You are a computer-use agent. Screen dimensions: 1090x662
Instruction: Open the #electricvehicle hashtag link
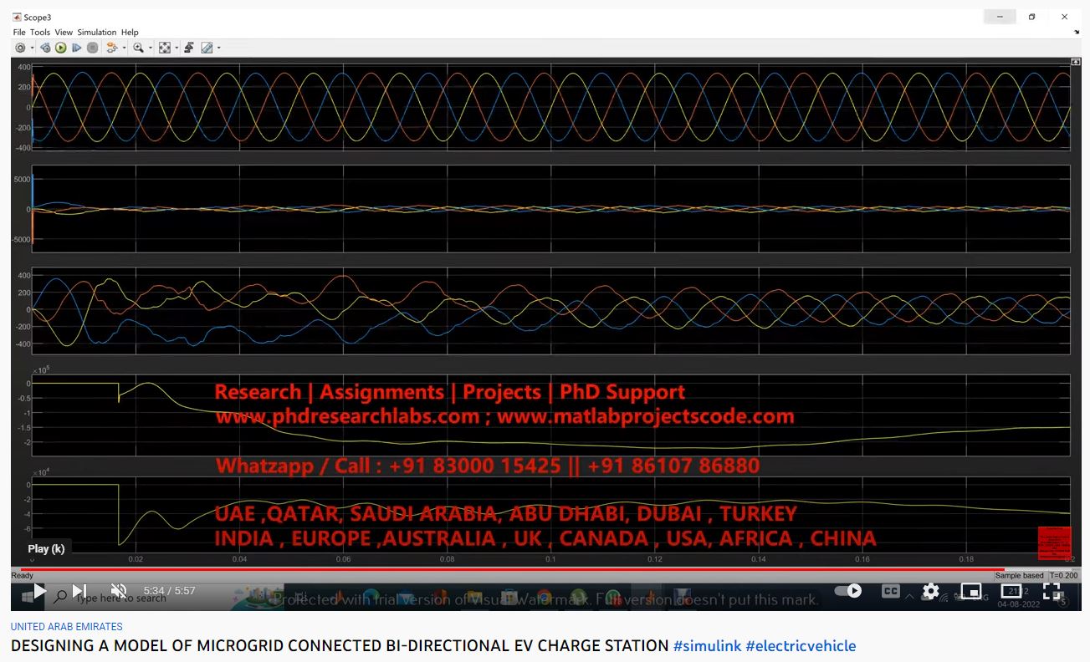[801, 646]
